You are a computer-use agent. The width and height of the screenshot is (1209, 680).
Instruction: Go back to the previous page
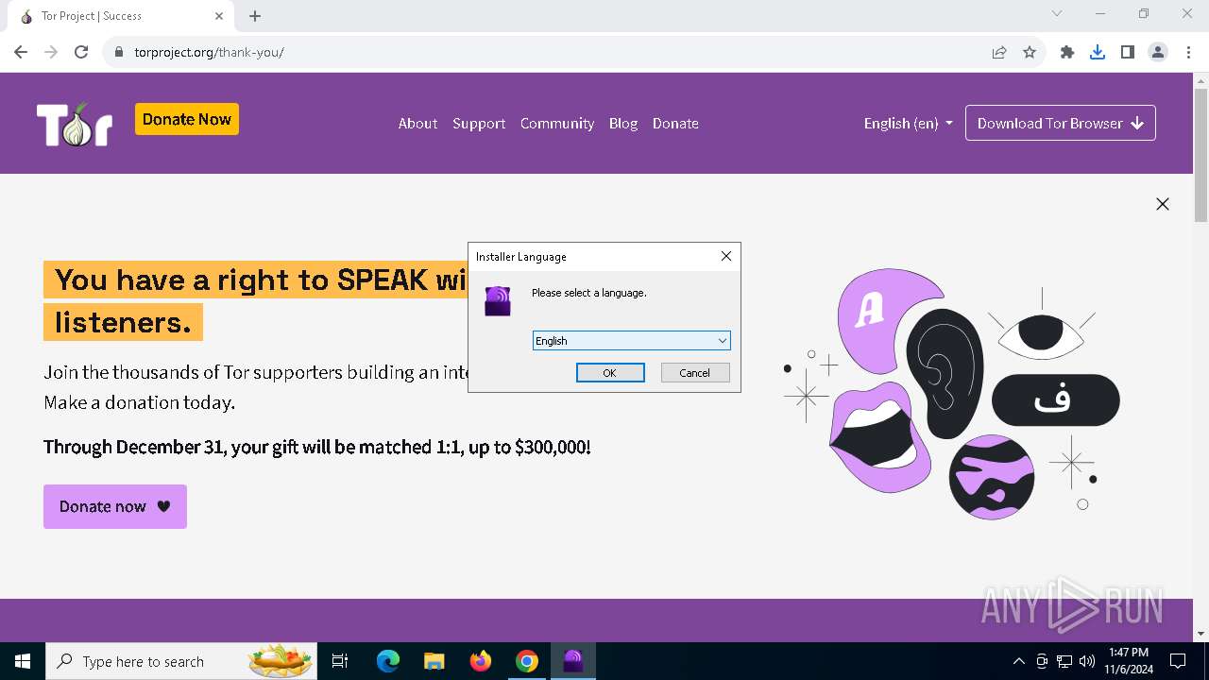pyautogui.click(x=21, y=52)
